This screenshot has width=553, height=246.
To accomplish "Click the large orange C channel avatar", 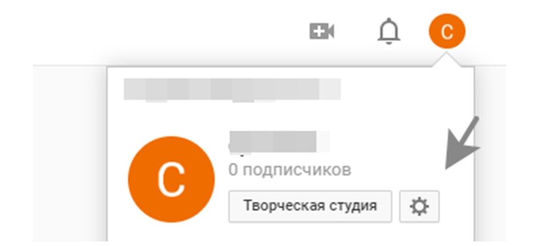I will [x=171, y=179].
